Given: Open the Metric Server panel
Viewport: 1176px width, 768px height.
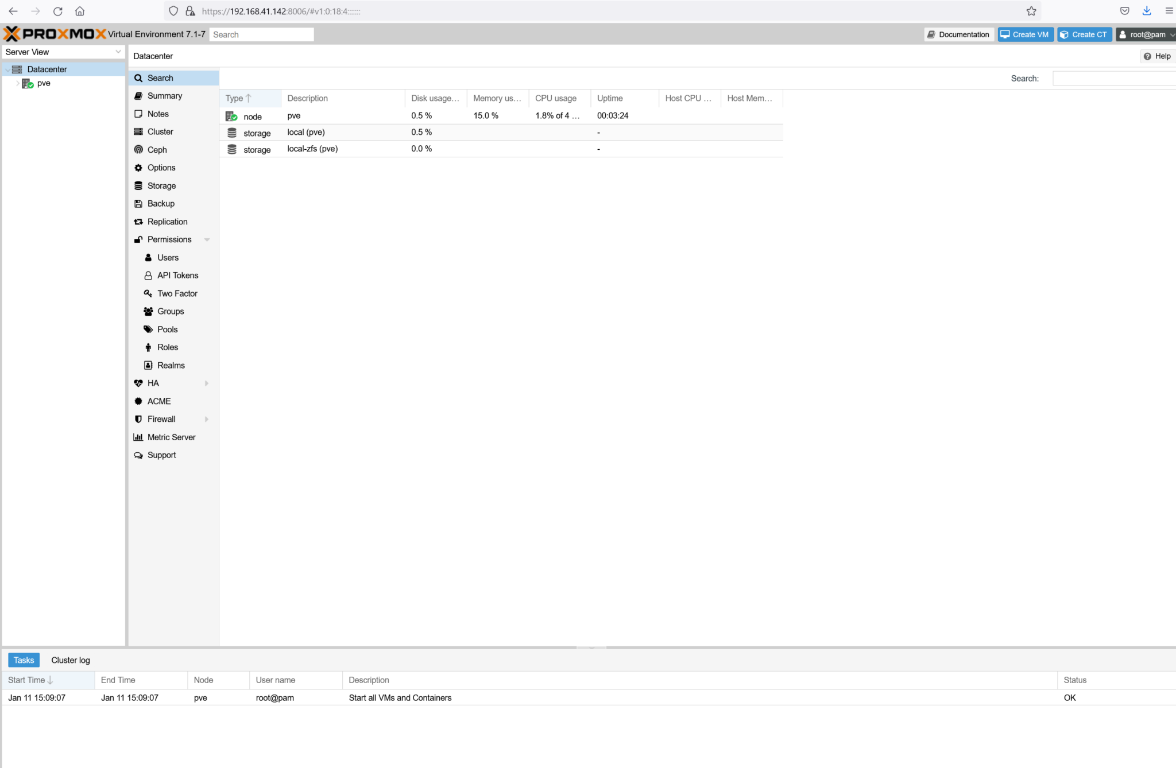Looking at the screenshot, I should click(171, 437).
